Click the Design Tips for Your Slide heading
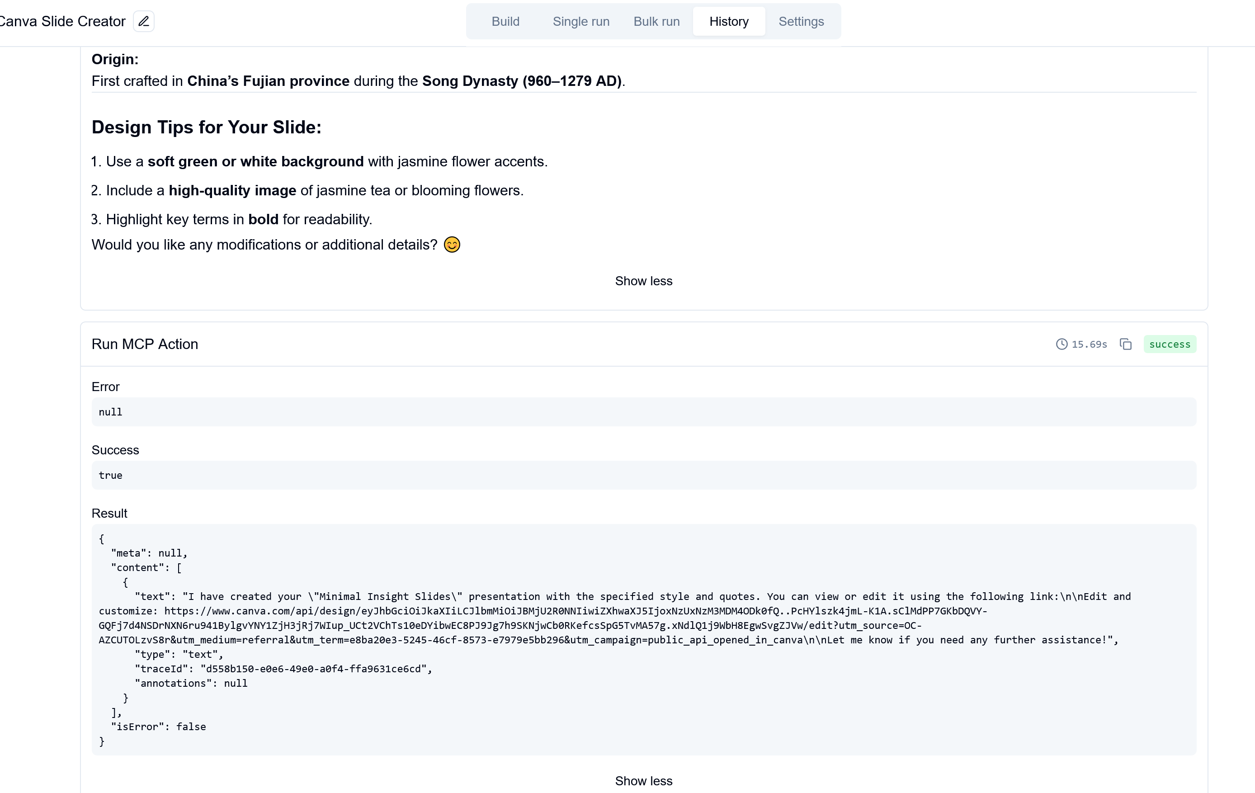Image resolution: width=1255 pixels, height=793 pixels. click(x=207, y=127)
